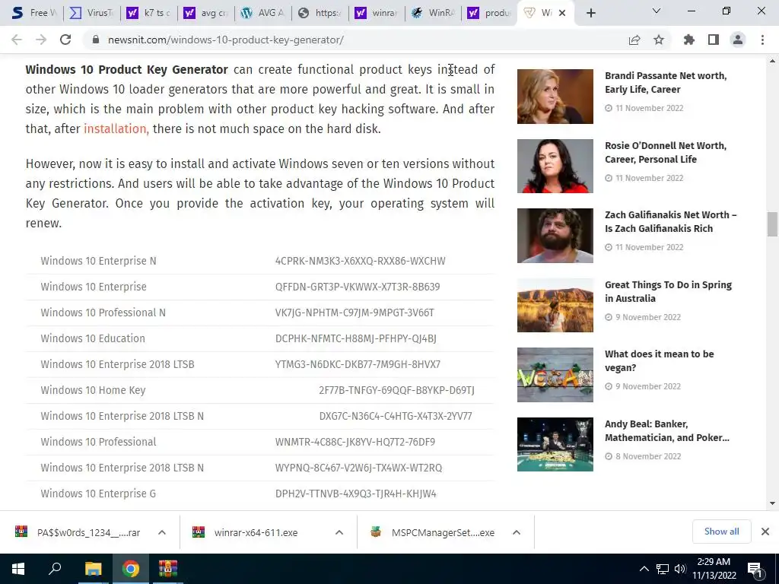Switch to the Free W tab

coord(34,13)
